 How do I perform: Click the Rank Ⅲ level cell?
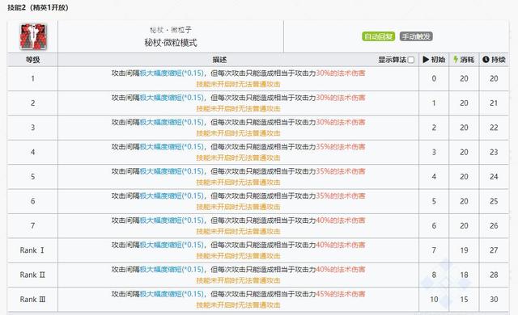pyautogui.click(x=32, y=299)
